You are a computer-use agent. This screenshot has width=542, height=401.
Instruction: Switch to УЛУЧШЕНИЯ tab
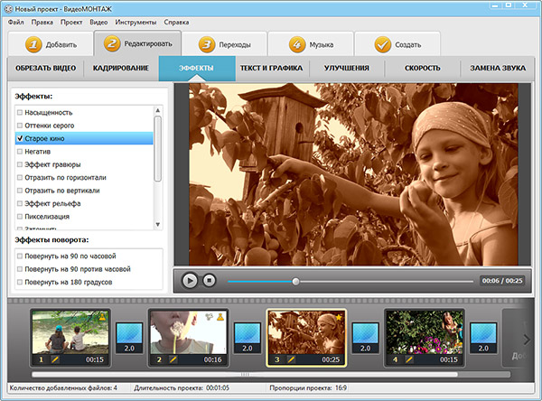347,68
